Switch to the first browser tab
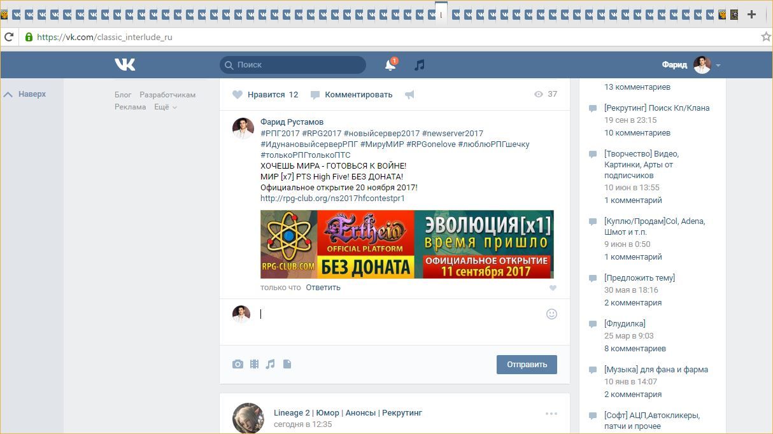This screenshot has height=434, width=773. point(4,14)
